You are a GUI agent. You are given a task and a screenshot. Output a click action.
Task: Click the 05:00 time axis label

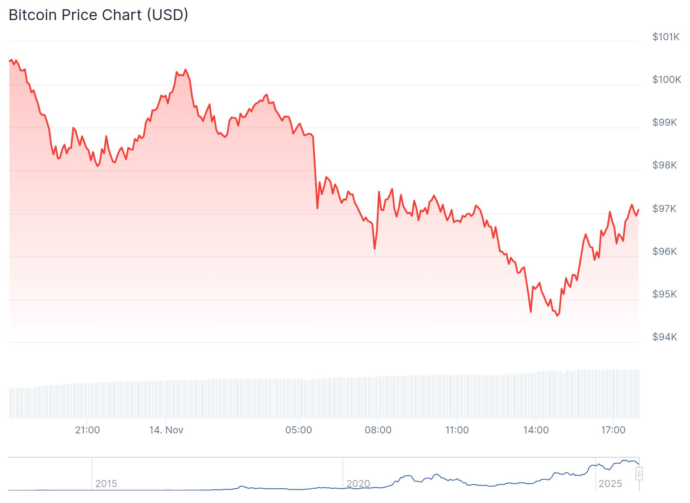(x=298, y=430)
